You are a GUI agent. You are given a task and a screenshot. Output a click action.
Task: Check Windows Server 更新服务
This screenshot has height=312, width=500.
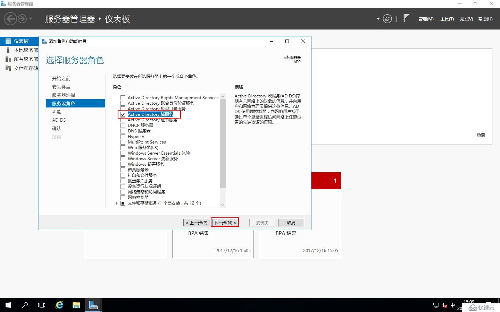click(x=123, y=159)
